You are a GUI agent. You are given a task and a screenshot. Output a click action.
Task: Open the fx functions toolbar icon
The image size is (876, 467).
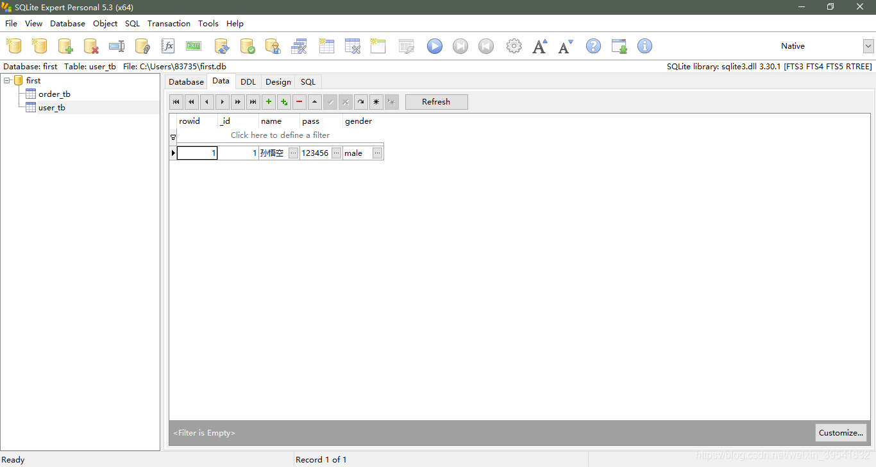(168, 46)
